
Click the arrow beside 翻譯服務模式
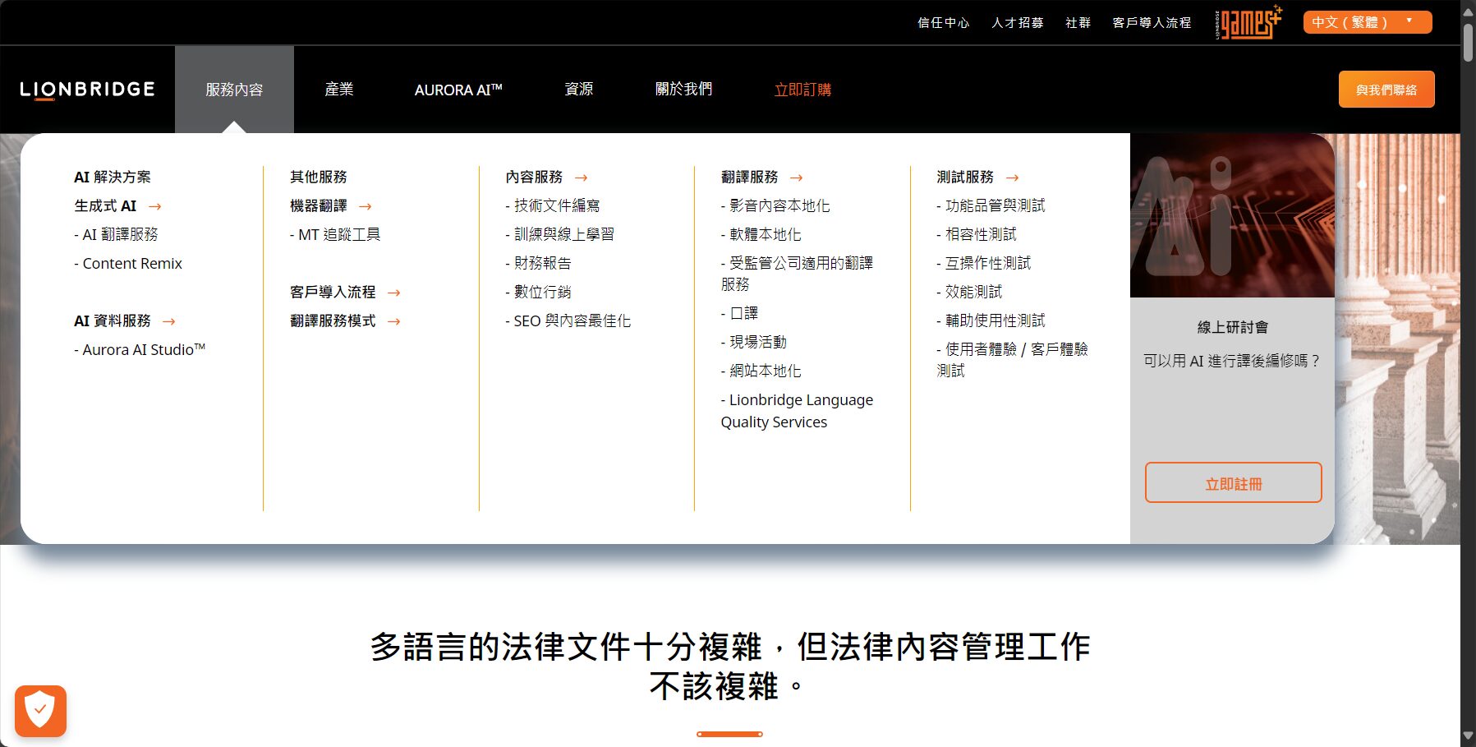click(x=394, y=322)
